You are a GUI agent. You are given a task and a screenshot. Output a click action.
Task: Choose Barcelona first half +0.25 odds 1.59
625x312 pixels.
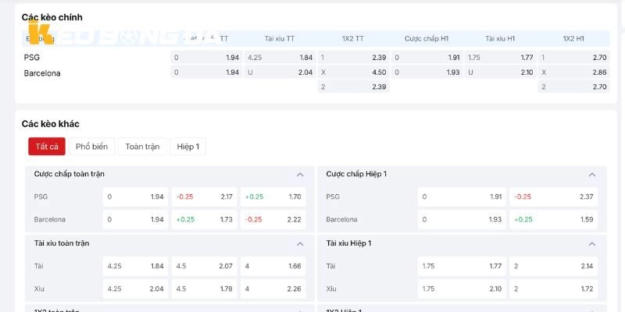click(x=553, y=219)
